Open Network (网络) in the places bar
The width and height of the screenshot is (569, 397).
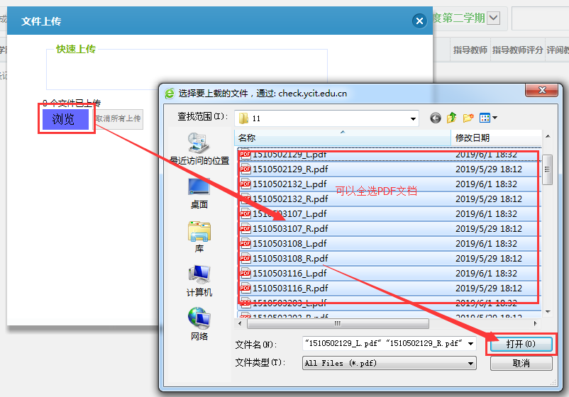click(199, 324)
